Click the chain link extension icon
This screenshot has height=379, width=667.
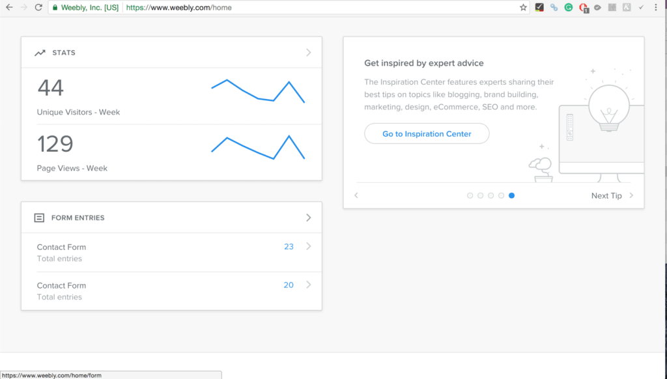pyautogui.click(x=554, y=7)
